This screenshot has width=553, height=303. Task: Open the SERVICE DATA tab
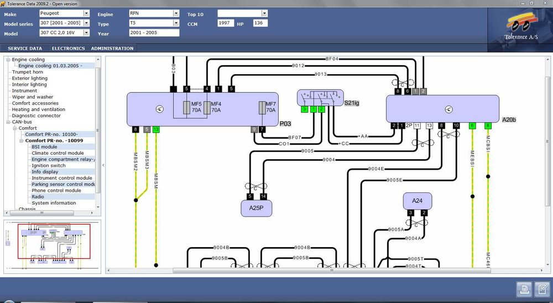pos(25,48)
